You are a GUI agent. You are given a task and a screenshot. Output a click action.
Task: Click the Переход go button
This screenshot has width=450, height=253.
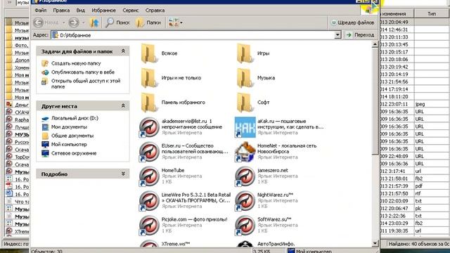coord(361,34)
